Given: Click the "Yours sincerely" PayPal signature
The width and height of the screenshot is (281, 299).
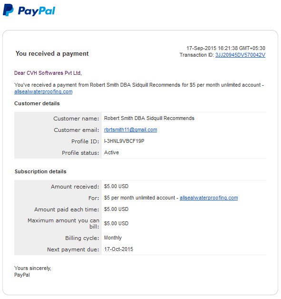Looking at the screenshot, I should pos(33,271).
